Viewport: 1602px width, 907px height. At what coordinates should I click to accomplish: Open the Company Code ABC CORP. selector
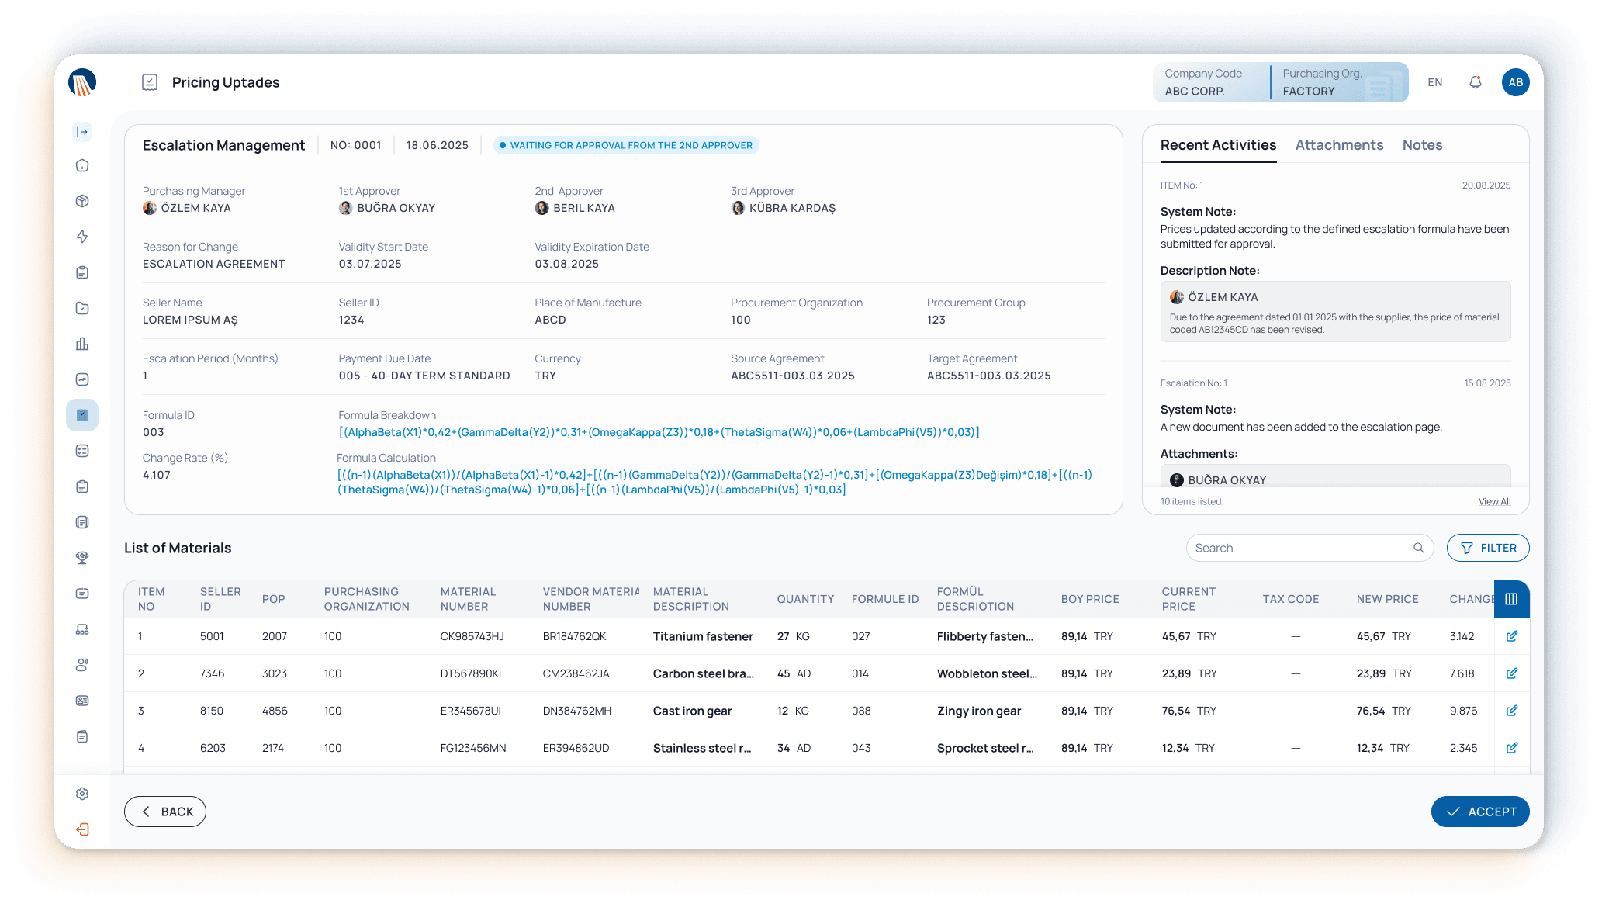(1210, 82)
